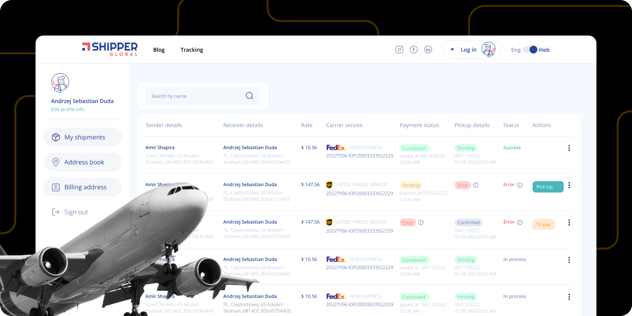Open the info icon beside second row Error status

(520, 185)
